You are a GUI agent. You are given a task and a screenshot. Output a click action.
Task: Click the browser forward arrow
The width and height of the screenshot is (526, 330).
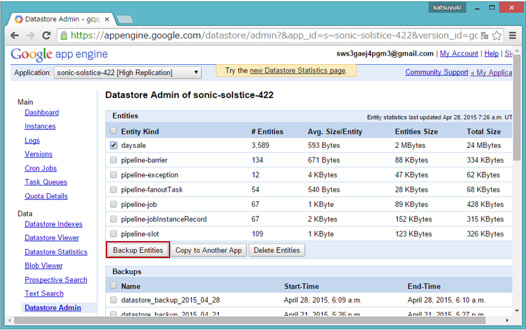point(31,35)
